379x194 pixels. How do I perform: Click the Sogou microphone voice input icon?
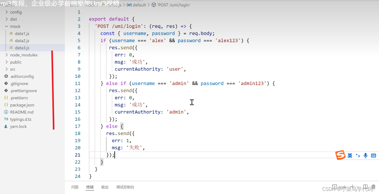point(366,156)
